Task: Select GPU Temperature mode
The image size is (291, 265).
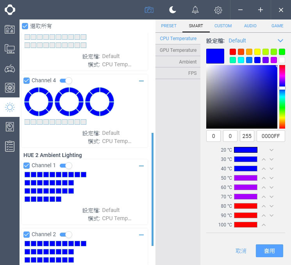Action: coord(178,50)
